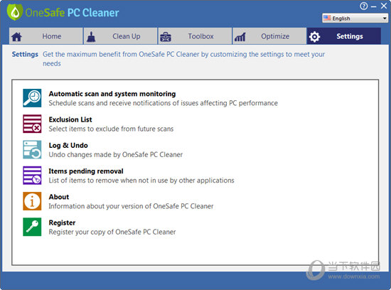This screenshot has height=290, width=391.
Task: Open the About info icon
Action: [x=32, y=201]
